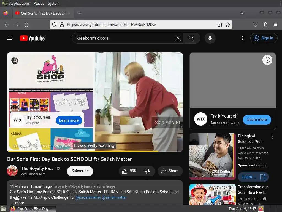Go to YouTube home via logo
This screenshot has width=282, height=212.
click(x=32, y=38)
